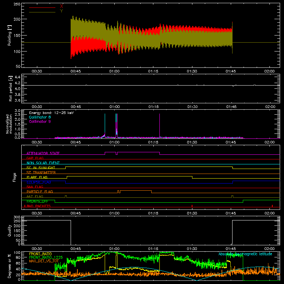
Task: Click the 300 tick on the Quality axis
Action: pos(17,217)
